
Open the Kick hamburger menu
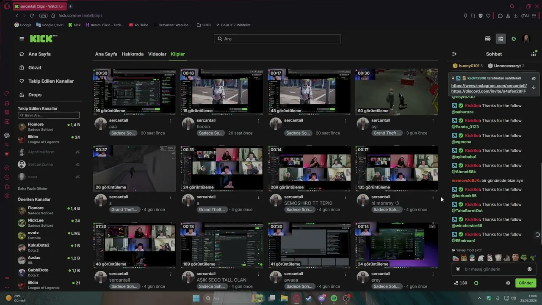click(x=22, y=39)
